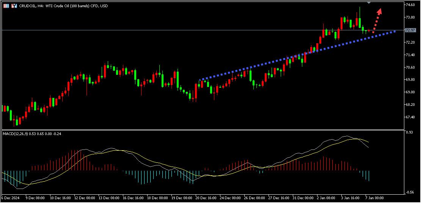The width and height of the screenshot is (421, 203).
Task: Click the 67.40 price scale label
Action: click(410, 117)
